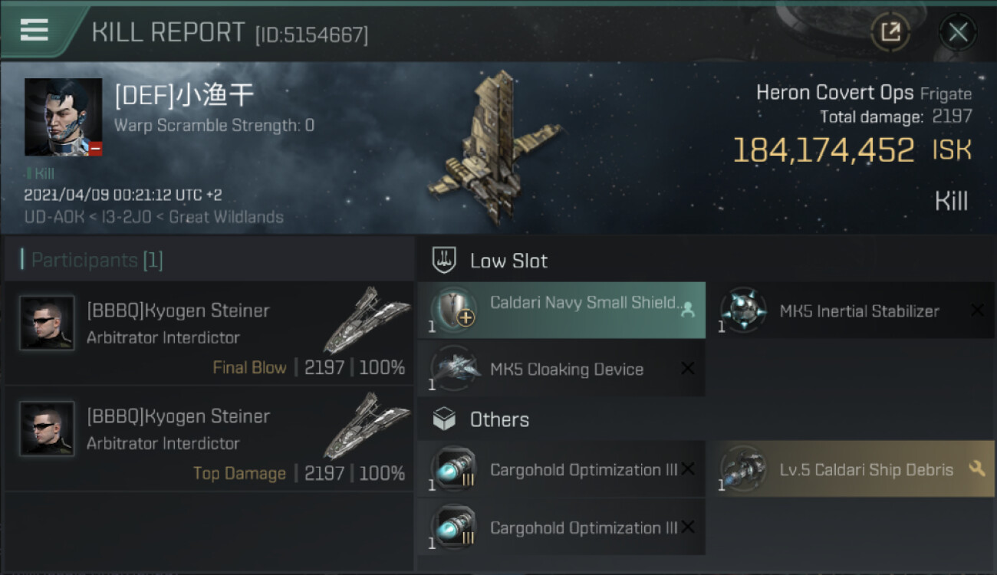Open Final Blow participant Kyogen Steiner portrait
The image size is (997, 575).
[x=47, y=323]
